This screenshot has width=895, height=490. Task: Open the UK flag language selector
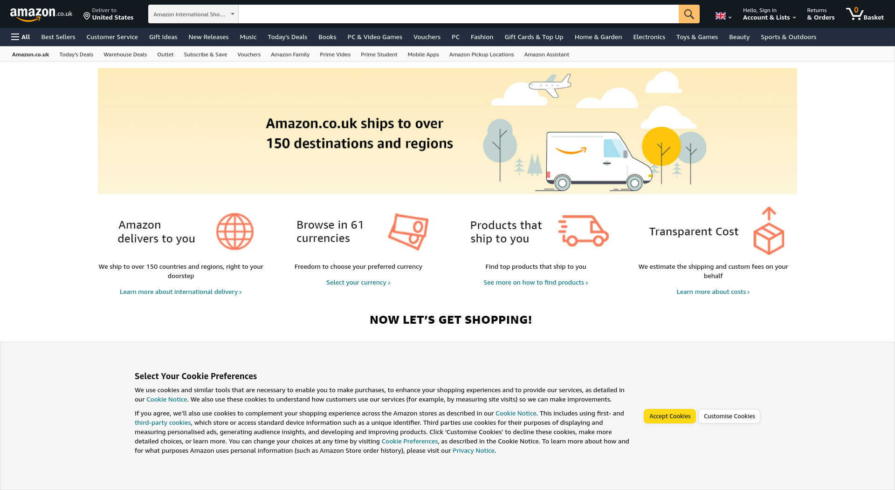pos(723,16)
